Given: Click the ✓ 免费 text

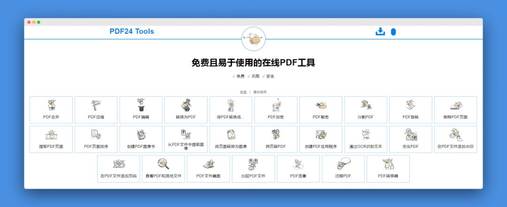Looking at the screenshot, I should (238, 77).
